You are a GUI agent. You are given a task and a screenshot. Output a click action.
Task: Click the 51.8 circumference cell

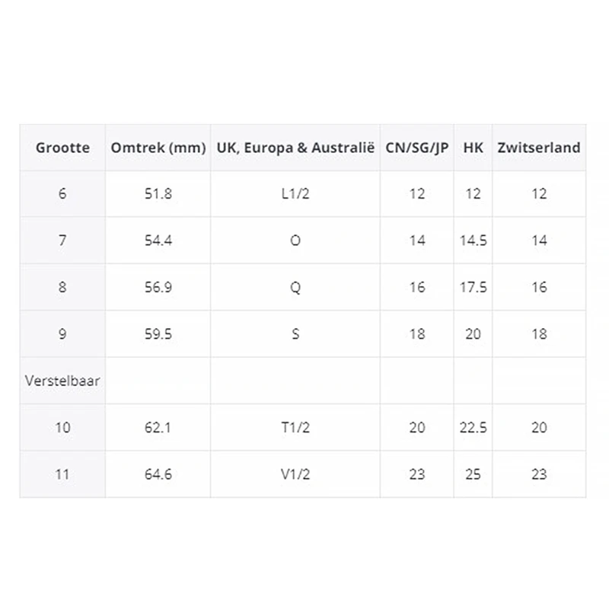click(x=158, y=194)
